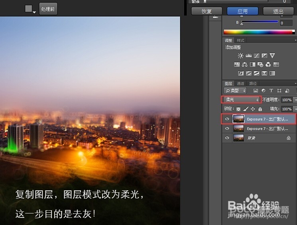Image resolution: width=297 pixels, height=225 pixels.
Task: Select top Exposure 7 layer thumbnail
Action: click(238, 119)
